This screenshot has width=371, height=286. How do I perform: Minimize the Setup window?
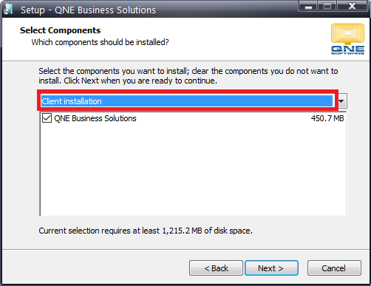tap(308, 6)
